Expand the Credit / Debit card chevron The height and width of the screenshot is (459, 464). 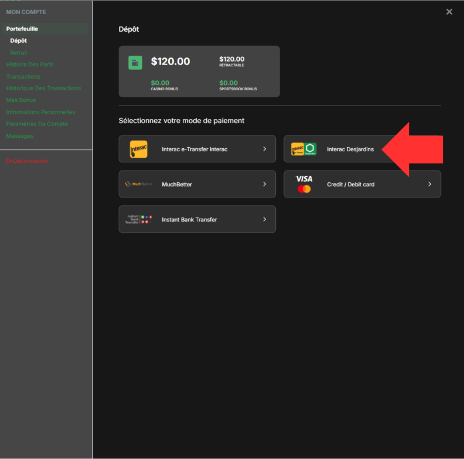coord(429,184)
